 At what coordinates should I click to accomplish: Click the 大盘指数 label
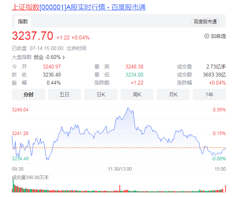pos(21,57)
